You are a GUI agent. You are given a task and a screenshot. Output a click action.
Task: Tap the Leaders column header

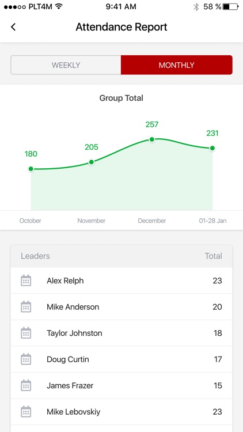click(35, 256)
